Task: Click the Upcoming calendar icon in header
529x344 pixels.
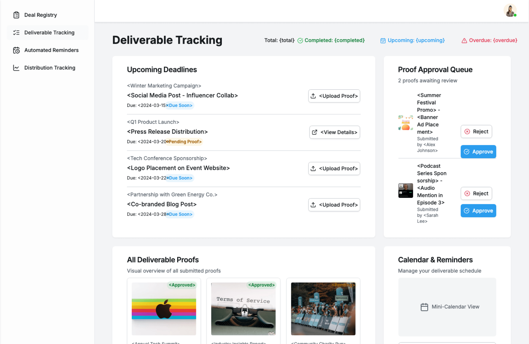Action: point(383,41)
